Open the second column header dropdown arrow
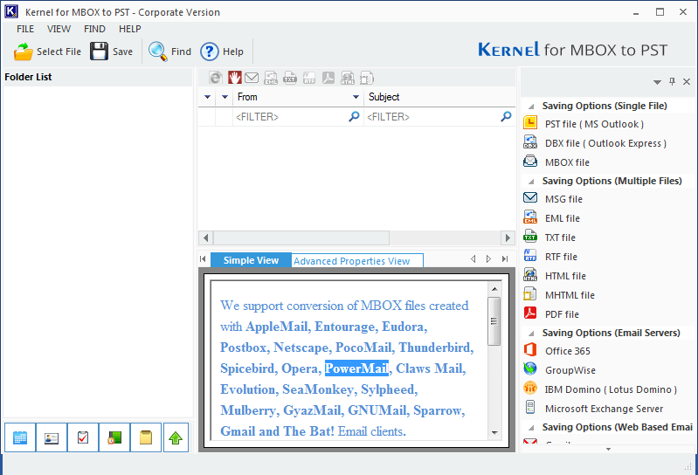Image resolution: width=698 pixels, height=475 pixels. pos(225,97)
